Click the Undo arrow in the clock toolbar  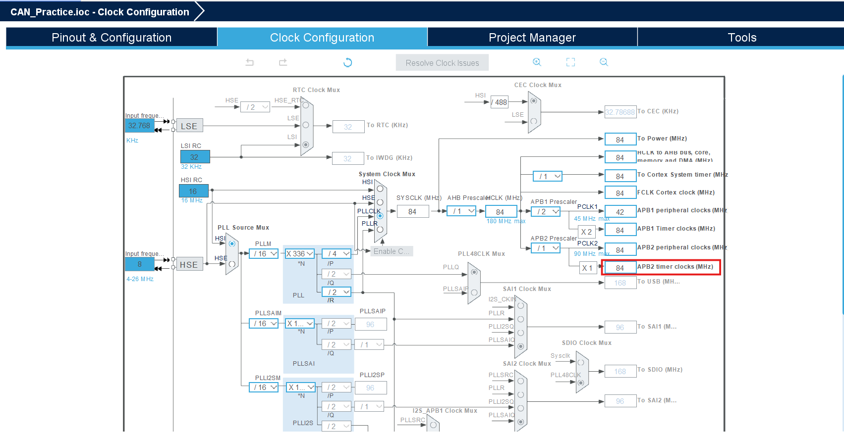(250, 62)
